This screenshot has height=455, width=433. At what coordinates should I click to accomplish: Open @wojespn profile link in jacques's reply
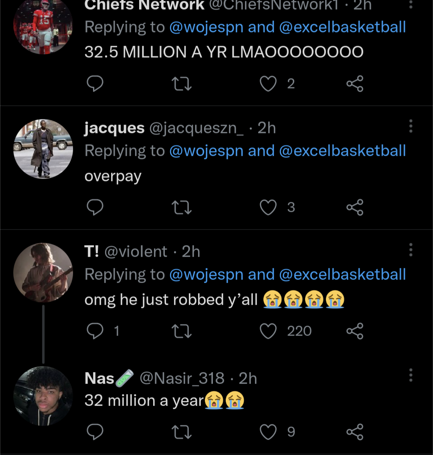(206, 151)
